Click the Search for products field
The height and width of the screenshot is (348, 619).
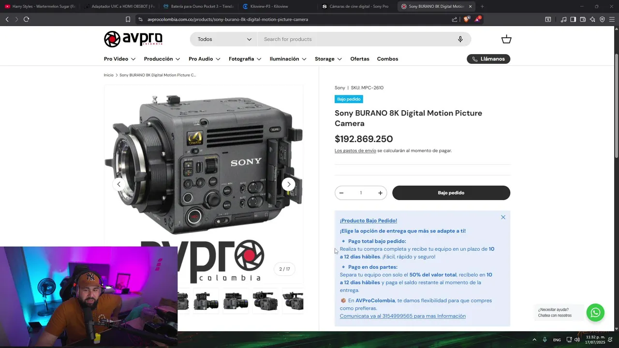(x=358, y=39)
